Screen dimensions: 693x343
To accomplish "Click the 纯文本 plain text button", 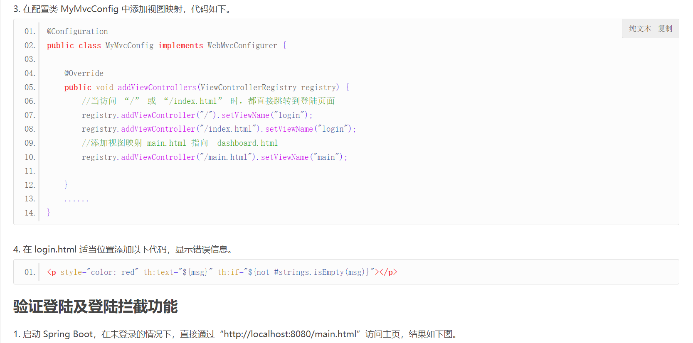I will pyautogui.click(x=640, y=29).
